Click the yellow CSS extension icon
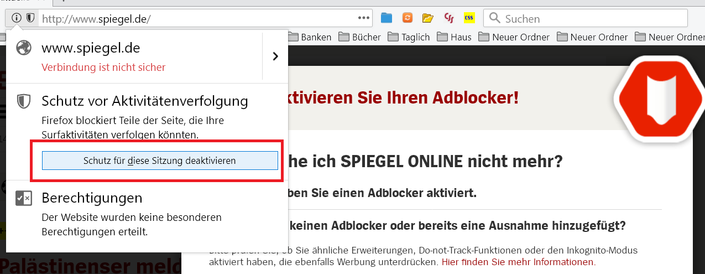This screenshot has height=274, width=705. click(x=469, y=18)
